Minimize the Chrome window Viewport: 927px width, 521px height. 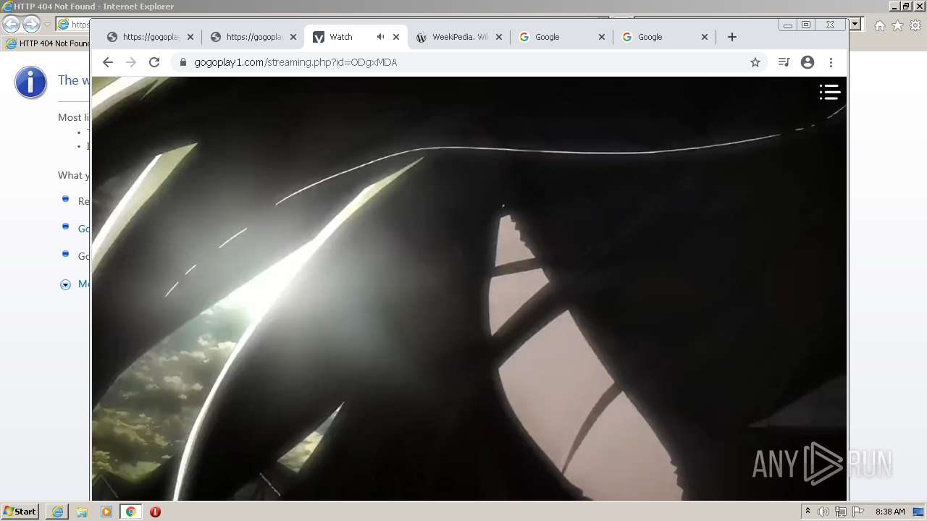(788, 25)
